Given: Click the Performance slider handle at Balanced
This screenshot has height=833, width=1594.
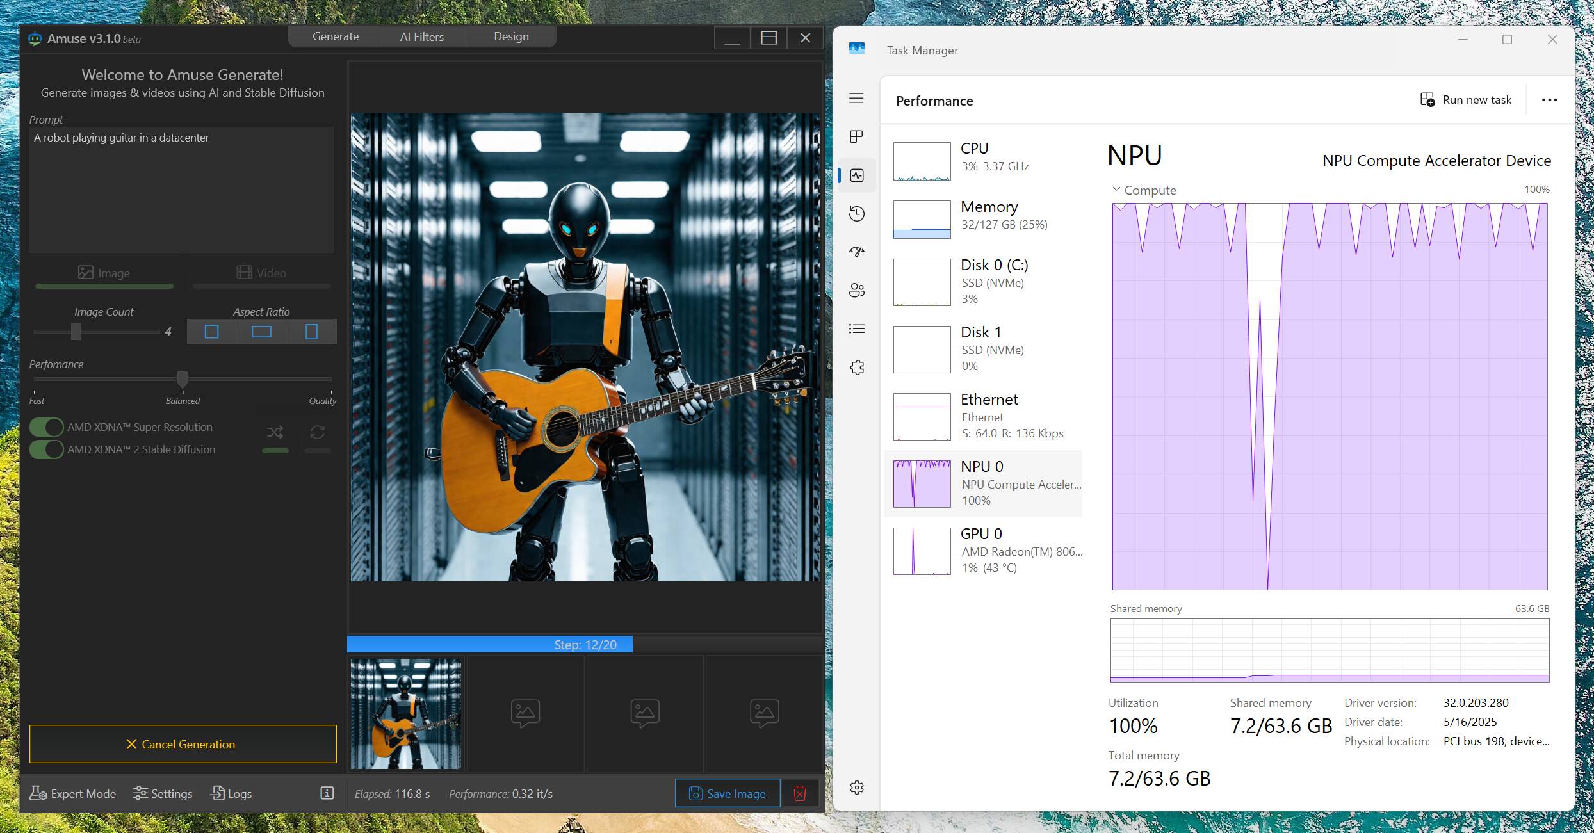Looking at the screenshot, I should [x=183, y=379].
